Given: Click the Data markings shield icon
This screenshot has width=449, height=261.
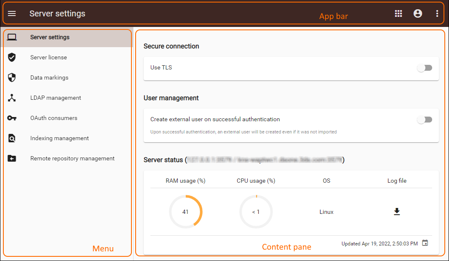Looking at the screenshot, I should pyautogui.click(x=12, y=77).
